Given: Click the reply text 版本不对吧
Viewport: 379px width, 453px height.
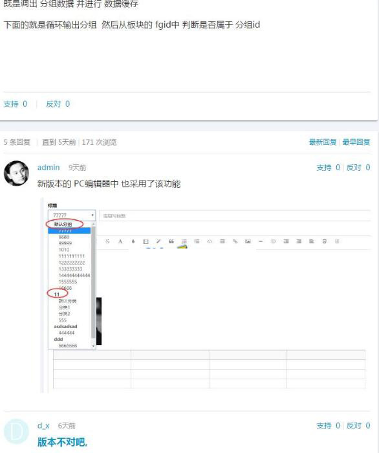Looking at the screenshot, I should click(62, 442).
